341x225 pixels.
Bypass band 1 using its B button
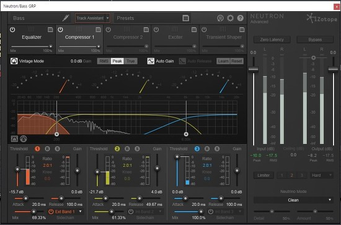click(x=47, y=149)
